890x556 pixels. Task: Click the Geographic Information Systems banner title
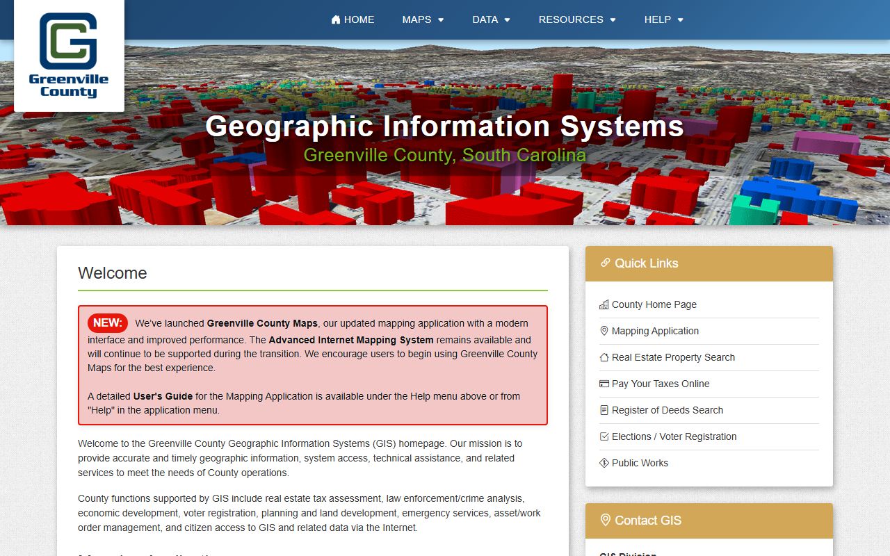pos(445,126)
